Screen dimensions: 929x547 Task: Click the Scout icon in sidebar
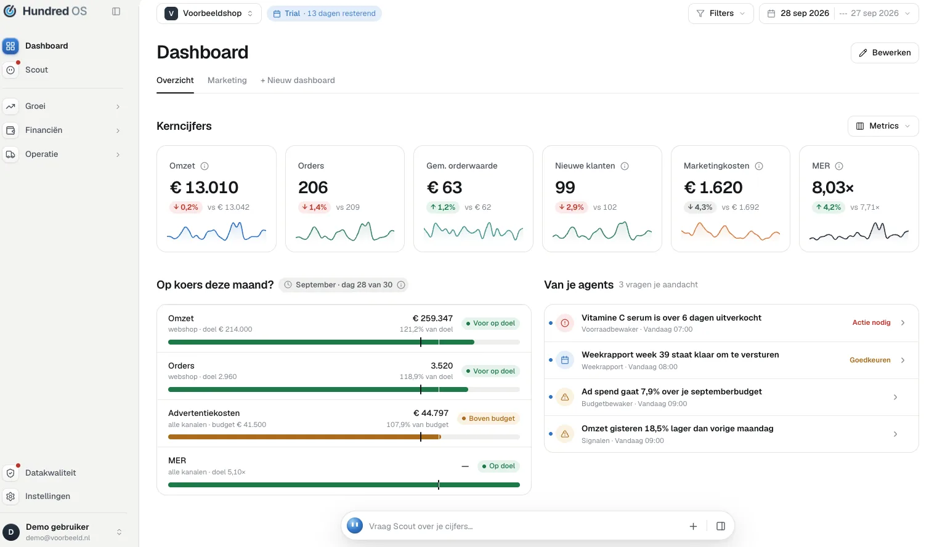10,70
